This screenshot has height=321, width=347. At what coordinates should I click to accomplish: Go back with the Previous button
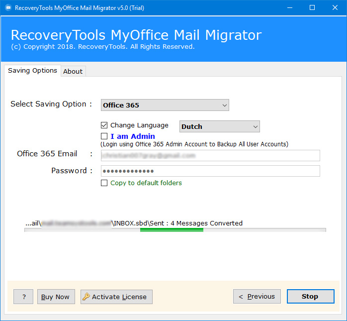[257, 296]
